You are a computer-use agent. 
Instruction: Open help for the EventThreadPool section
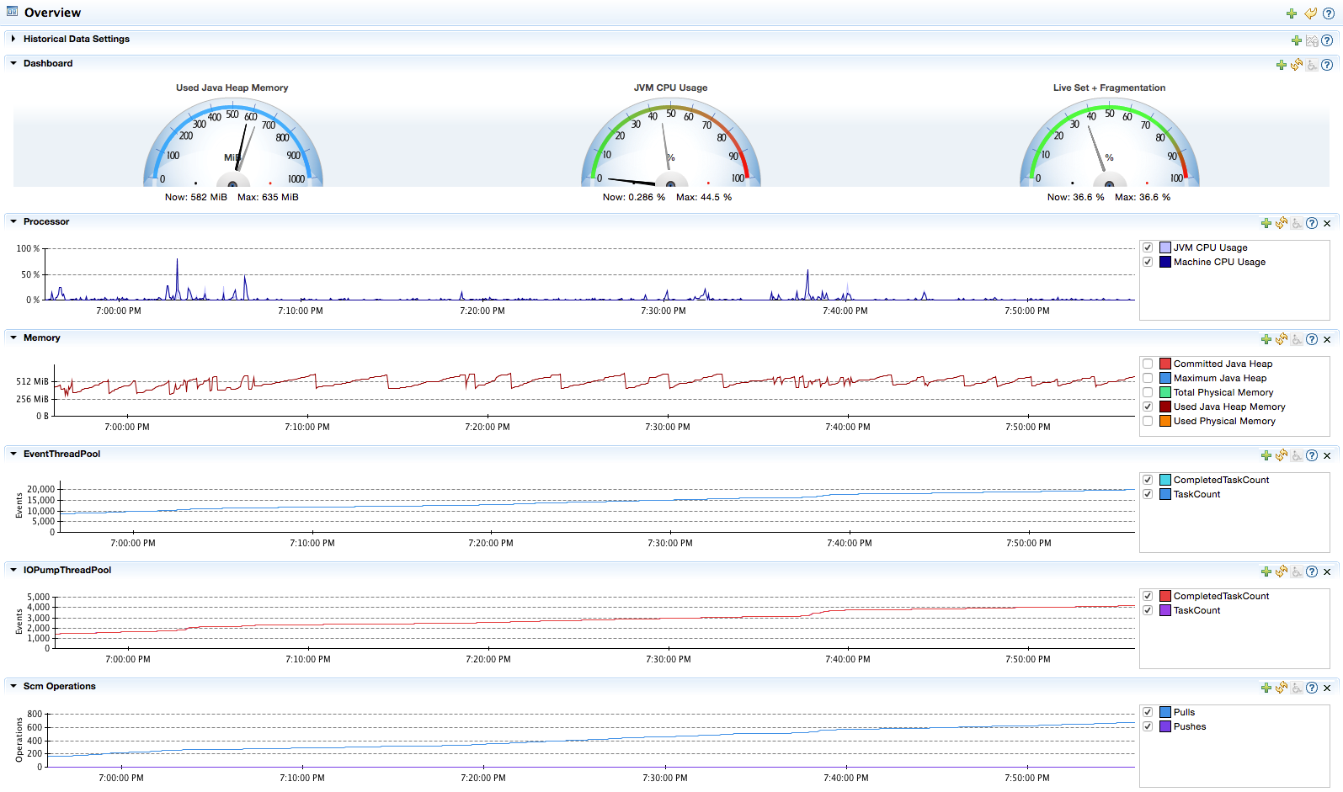(1312, 455)
